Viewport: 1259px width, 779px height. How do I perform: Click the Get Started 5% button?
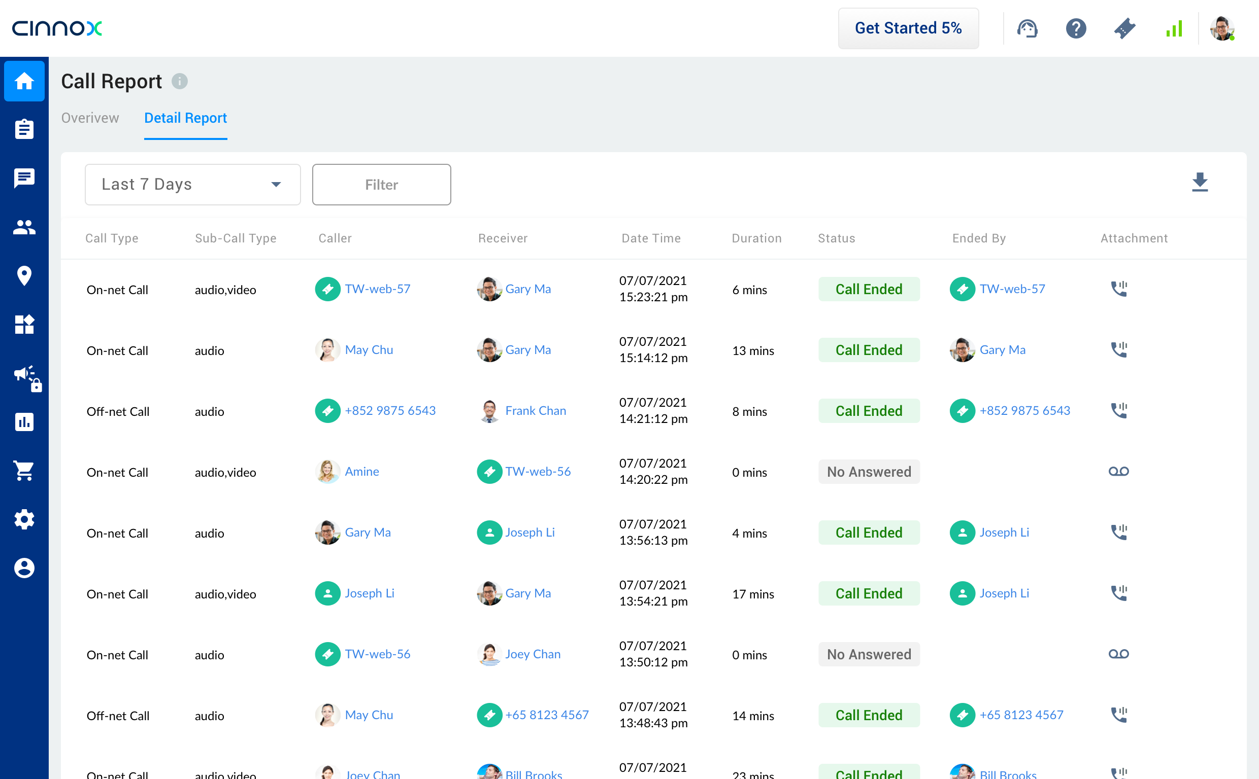tap(908, 28)
